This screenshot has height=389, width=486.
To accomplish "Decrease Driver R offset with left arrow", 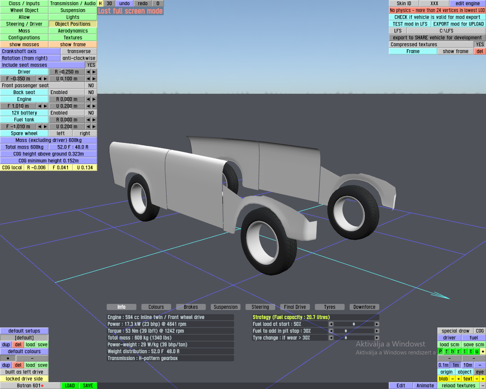I will click(x=88, y=72).
